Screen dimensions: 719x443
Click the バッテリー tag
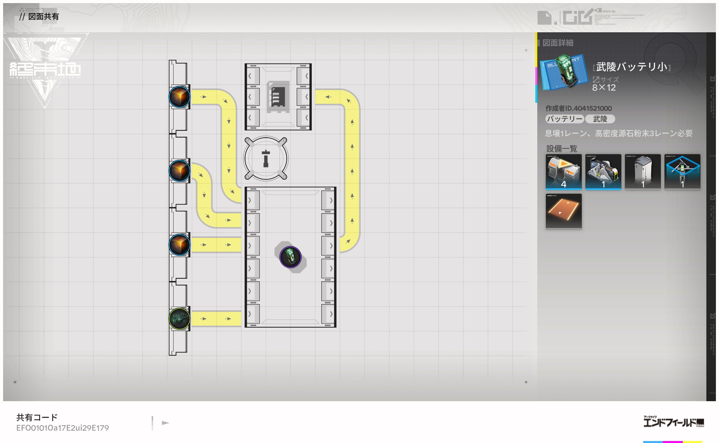coord(565,119)
